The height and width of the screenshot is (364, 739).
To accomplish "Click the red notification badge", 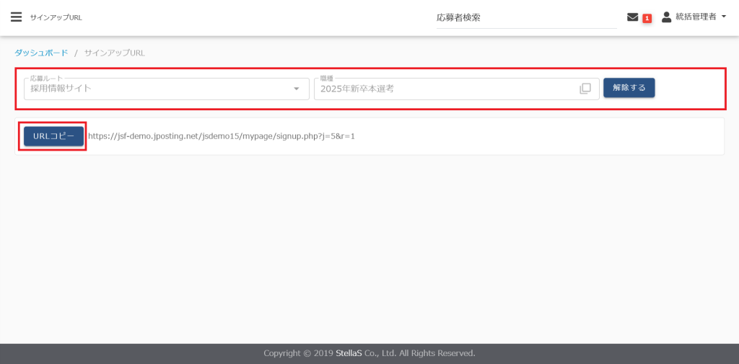I will 647,18.
